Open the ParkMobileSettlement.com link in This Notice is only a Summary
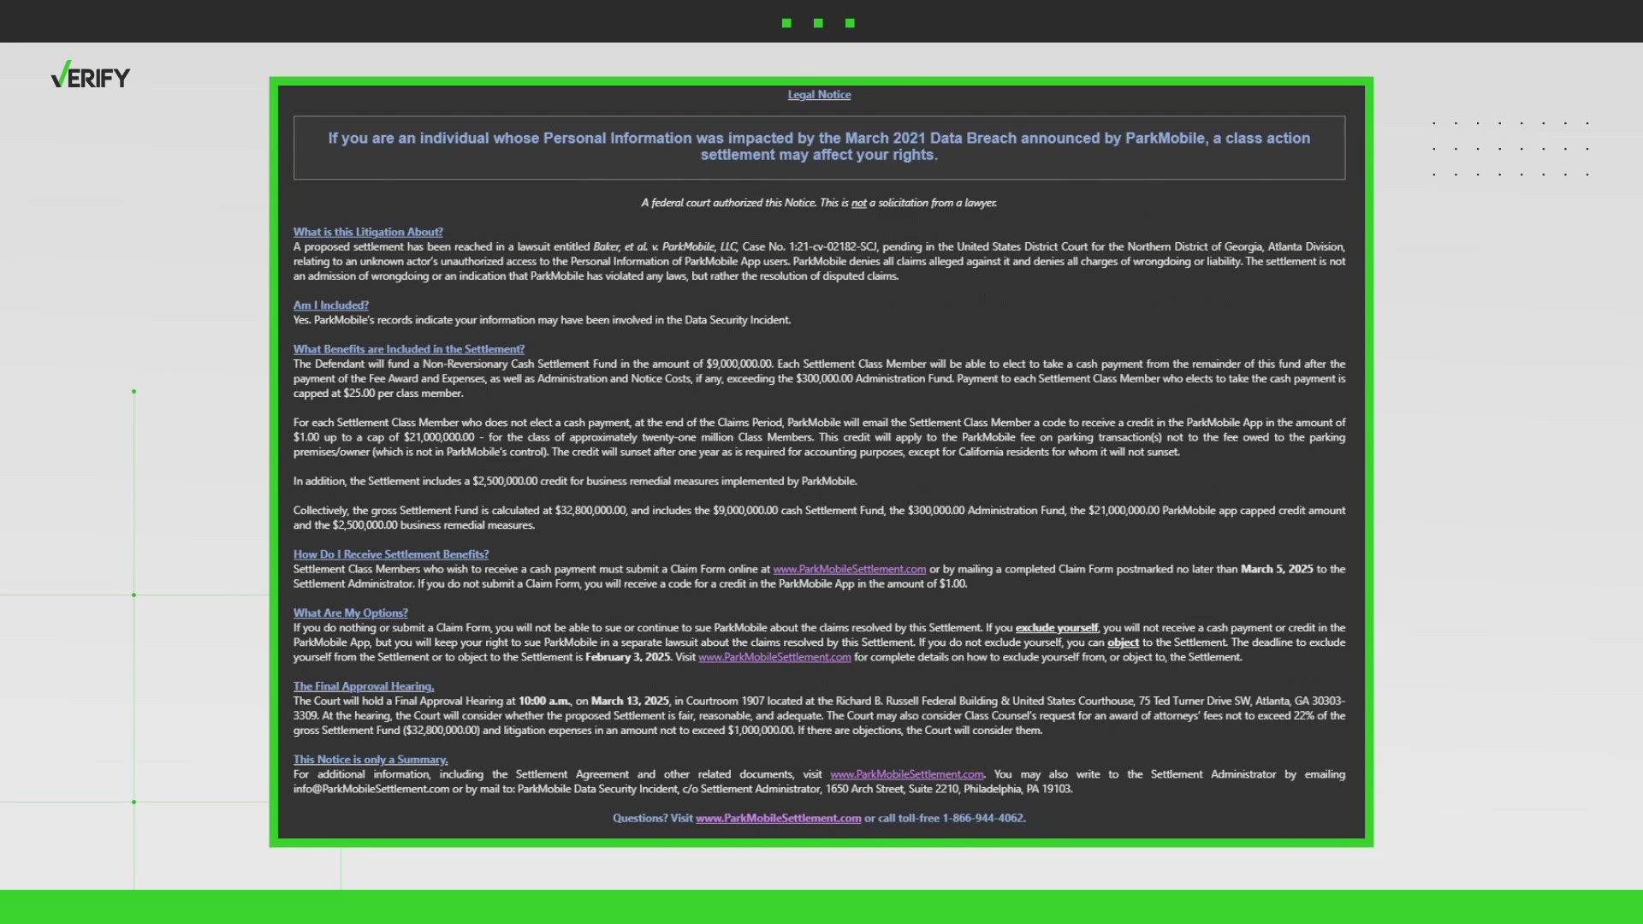The height and width of the screenshot is (924, 1643). pyautogui.click(x=906, y=774)
